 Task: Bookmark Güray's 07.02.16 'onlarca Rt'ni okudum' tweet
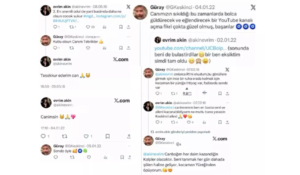click(x=220, y=93)
